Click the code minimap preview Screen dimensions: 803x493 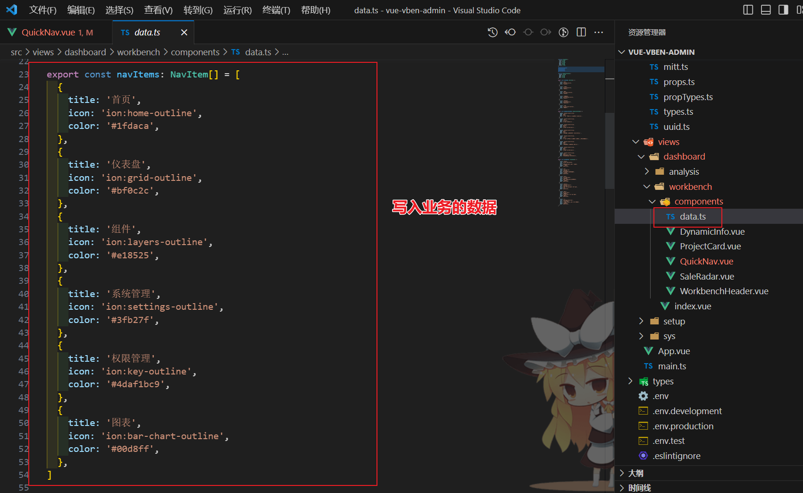coord(581,132)
